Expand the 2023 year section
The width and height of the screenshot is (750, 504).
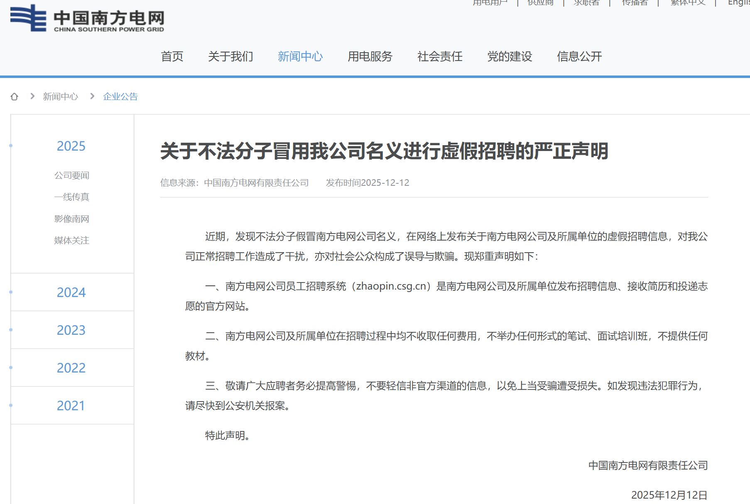click(x=71, y=330)
